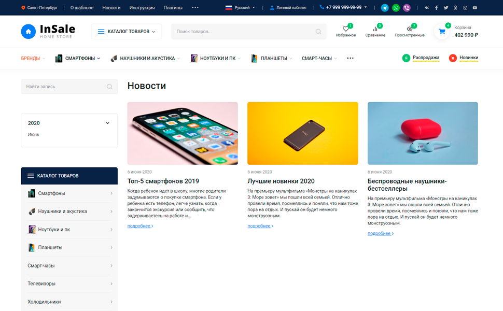This screenshot has height=311, width=503.
Task: Click подробнее under Топ-5 смартфонов 2019
Action: [x=140, y=226]
